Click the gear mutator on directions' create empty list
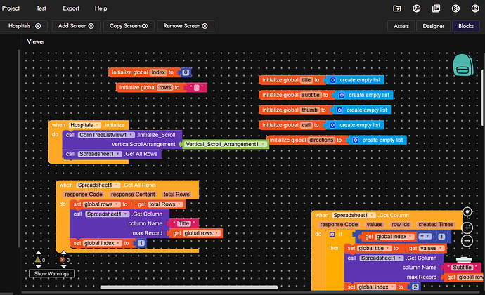Image resolution: width=485 pixels, height=295 pixels. click(x=356, y=140)
